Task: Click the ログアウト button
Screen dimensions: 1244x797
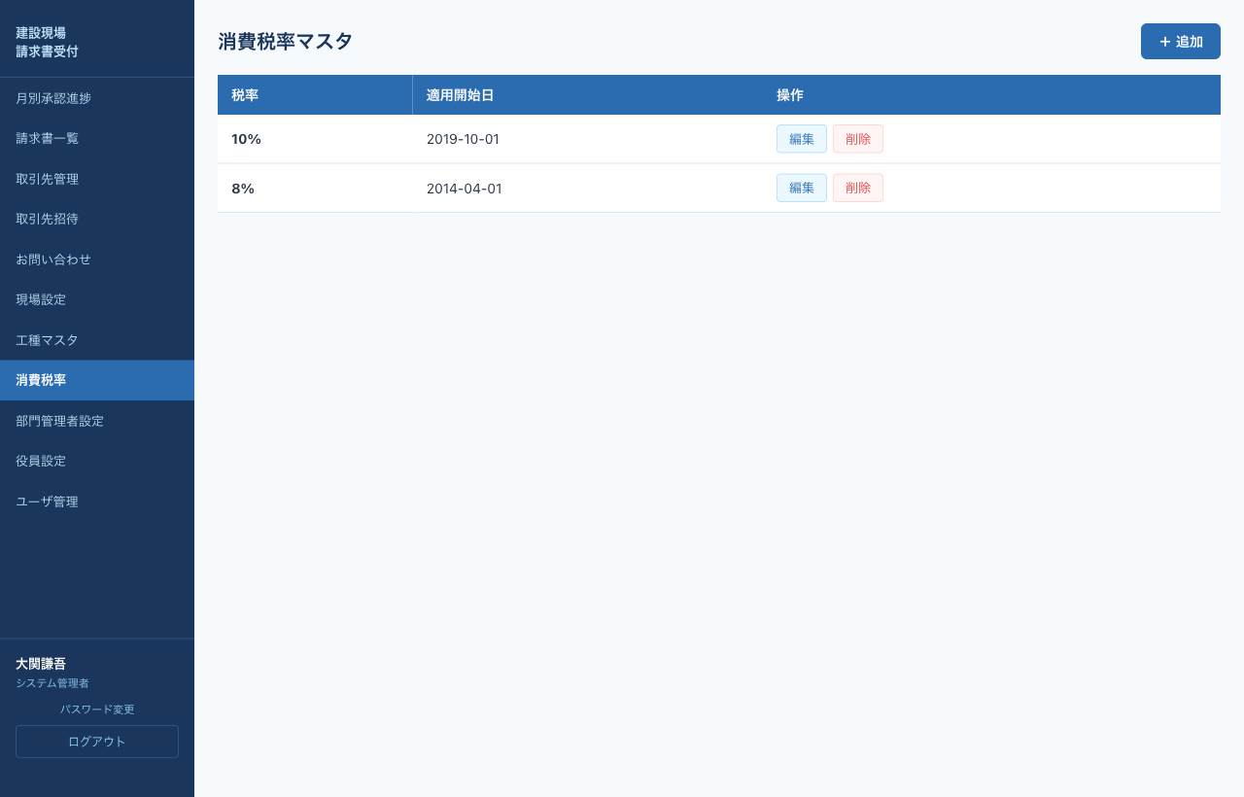Action: (97, 742)
